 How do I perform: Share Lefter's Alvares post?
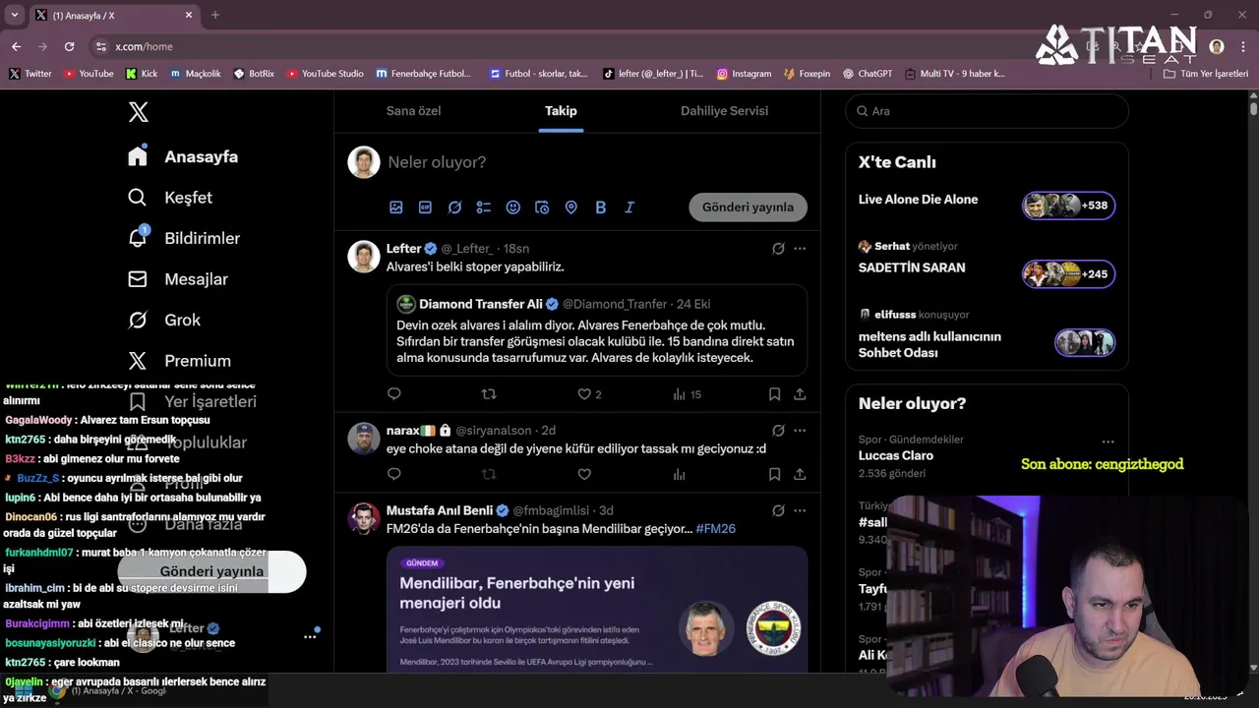point(800,394)
